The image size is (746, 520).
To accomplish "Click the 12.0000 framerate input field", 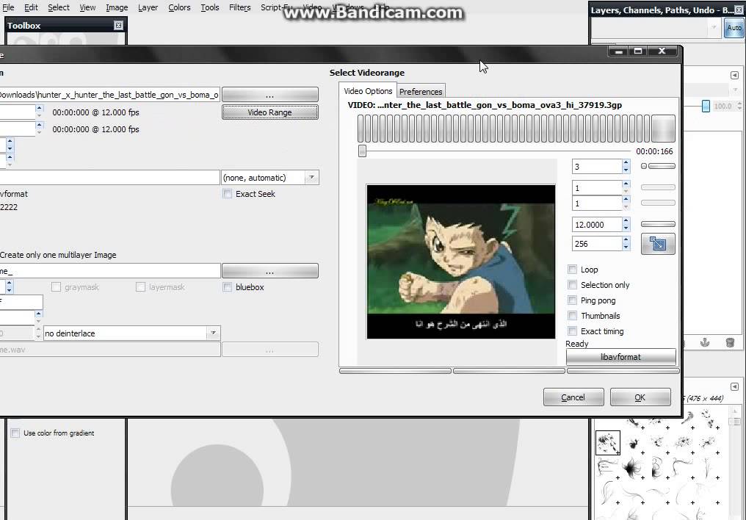I will tap(597, 225).
